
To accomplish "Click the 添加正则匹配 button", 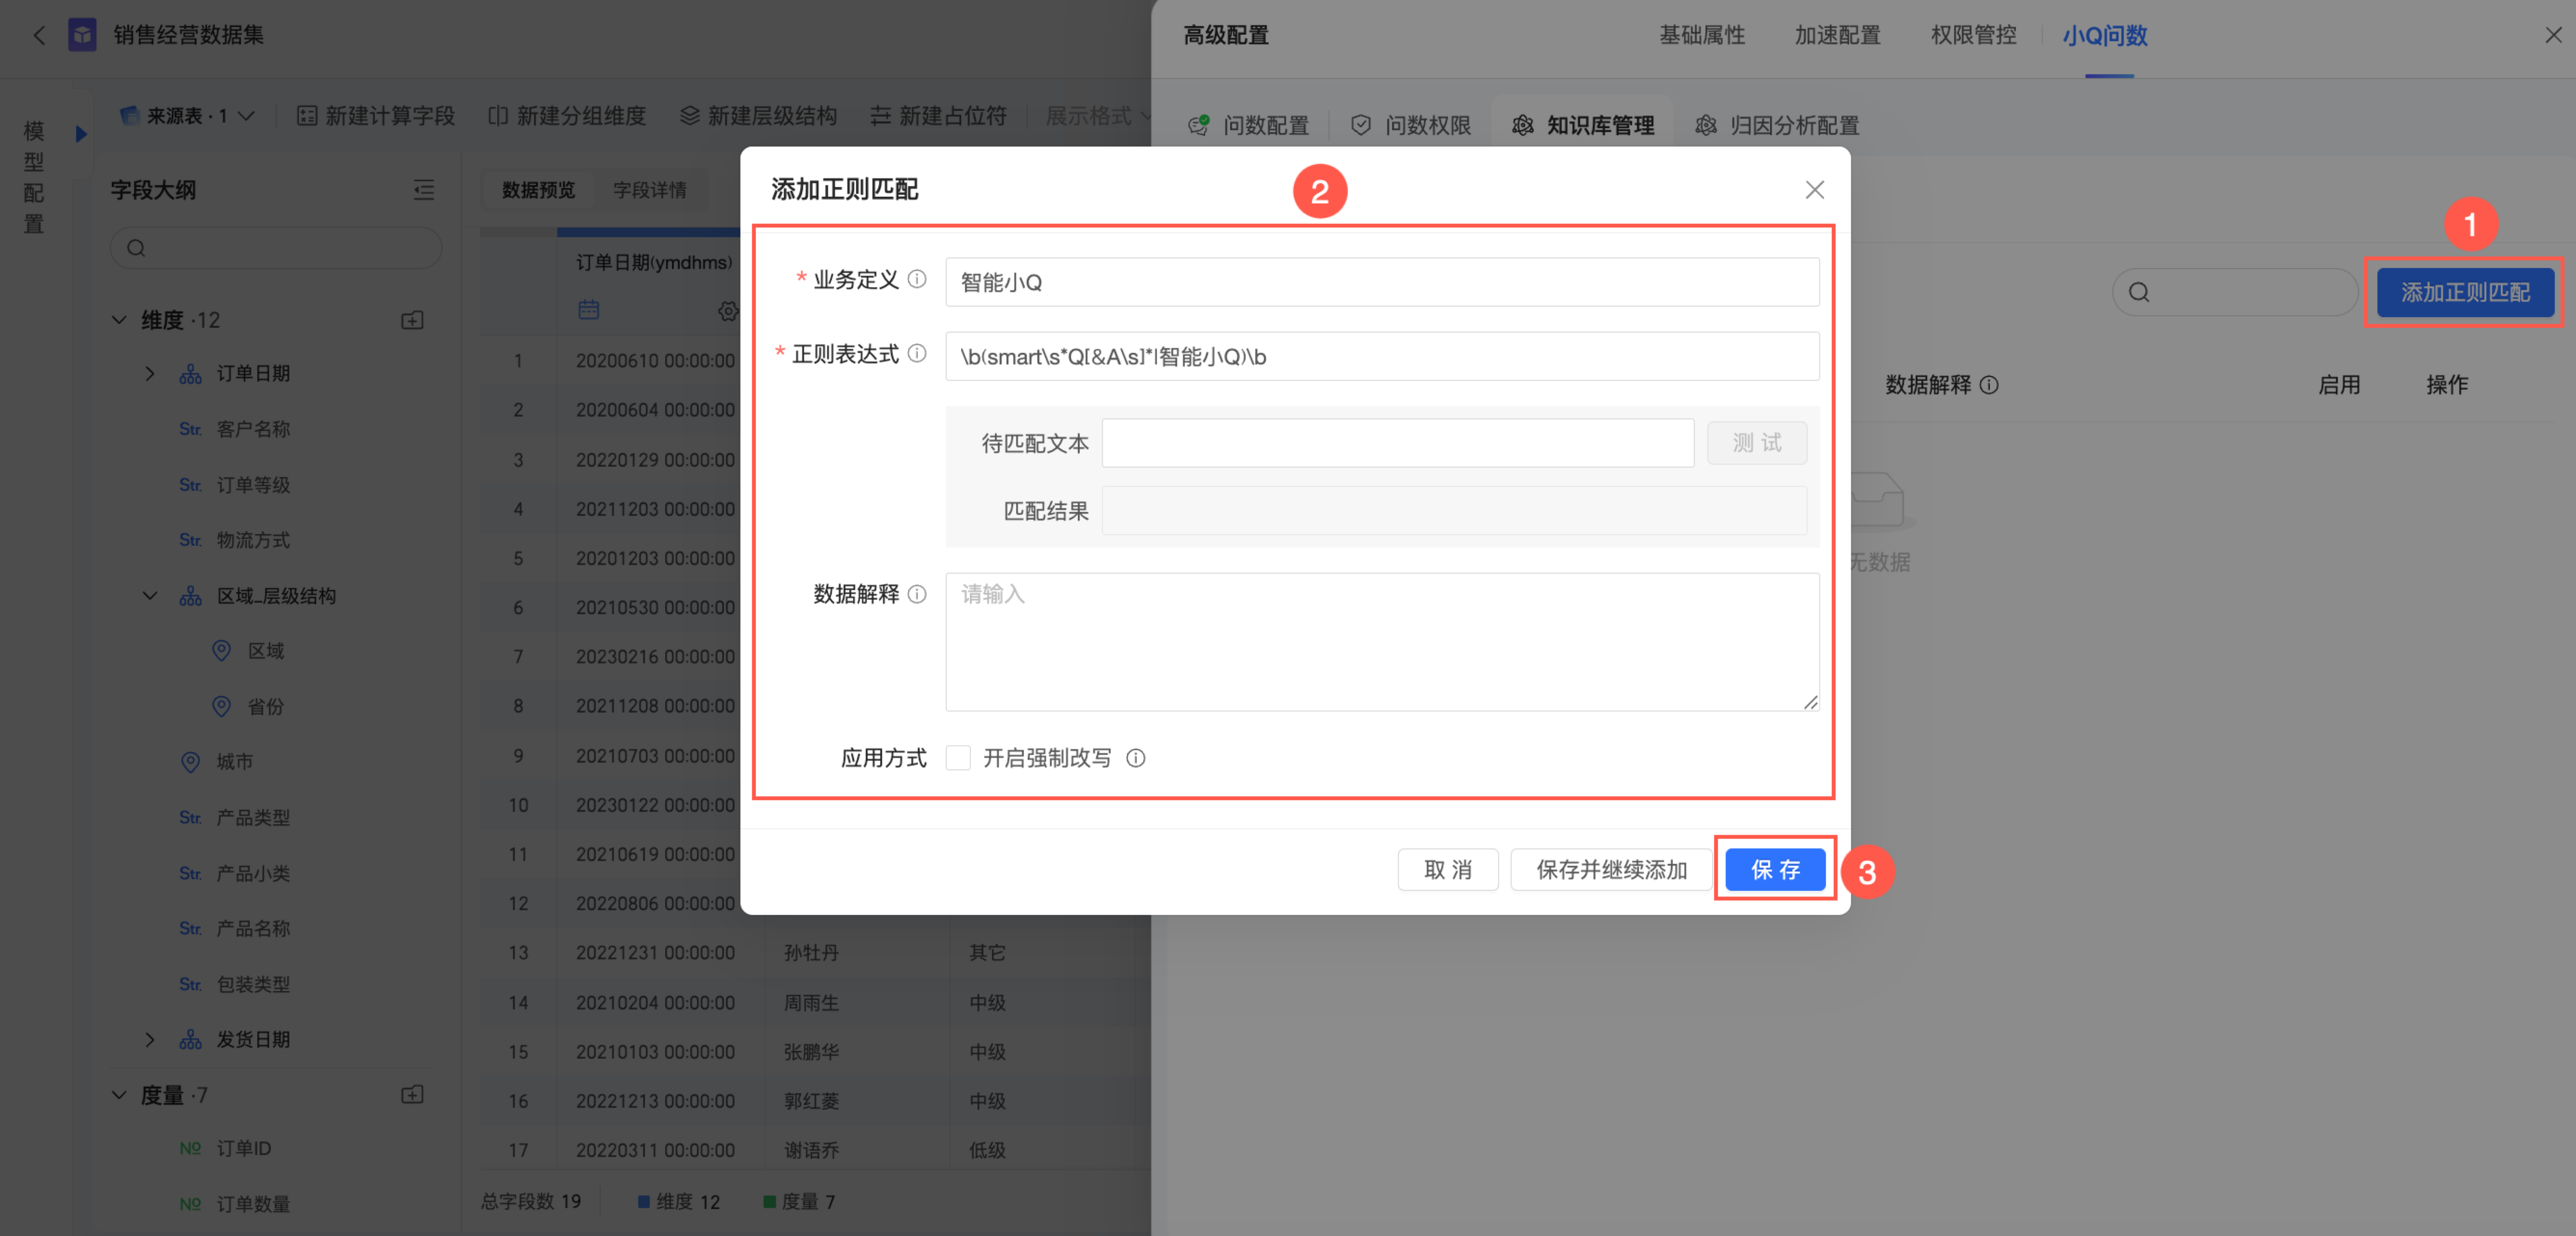I will click(x=2465, y=293).
